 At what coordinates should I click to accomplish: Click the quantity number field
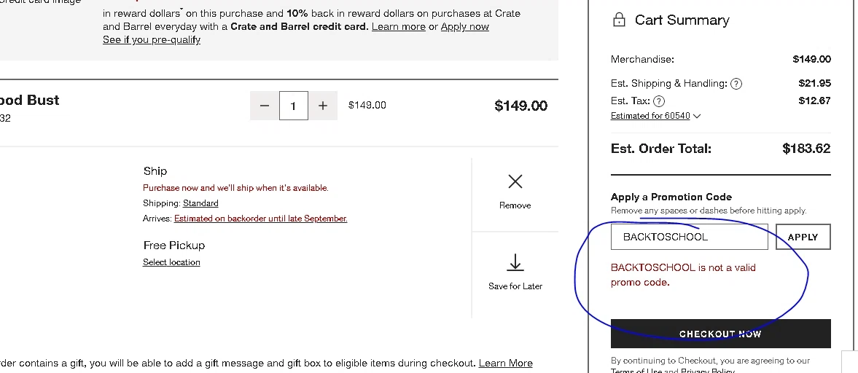pyautogui.click(x=293, y=106)
